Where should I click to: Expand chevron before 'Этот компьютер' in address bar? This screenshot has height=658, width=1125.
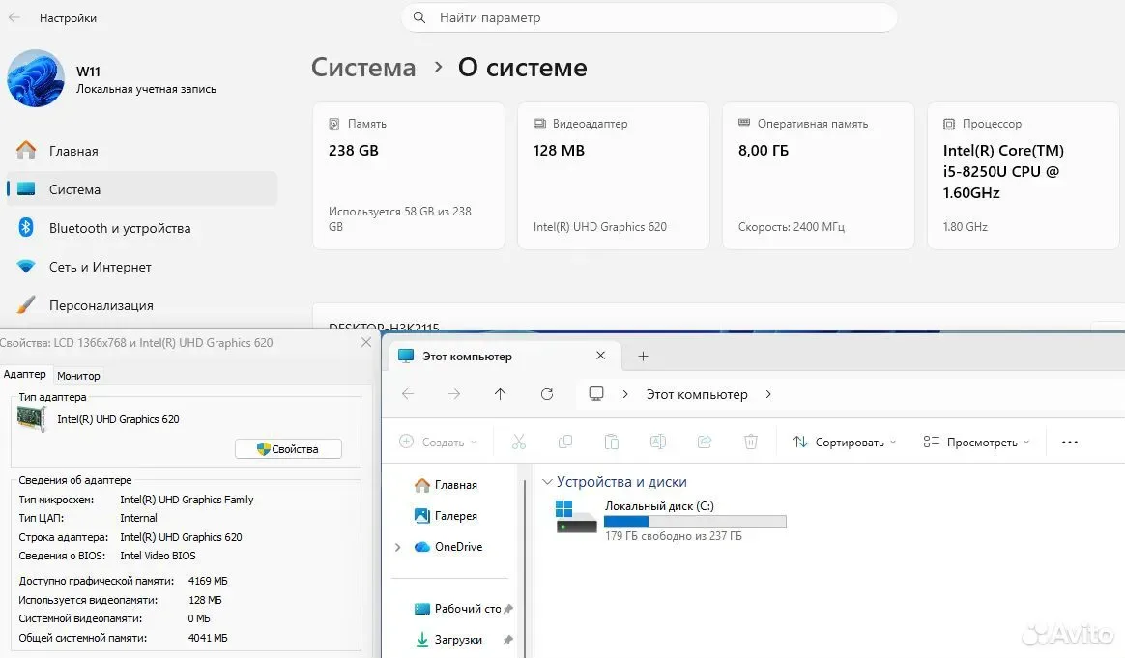[x=625, y=394]
